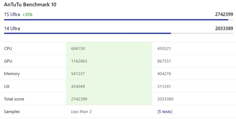Click the 15 Ultra score bar
This screenshot has width=236, height=119.
tap(119, 20)
